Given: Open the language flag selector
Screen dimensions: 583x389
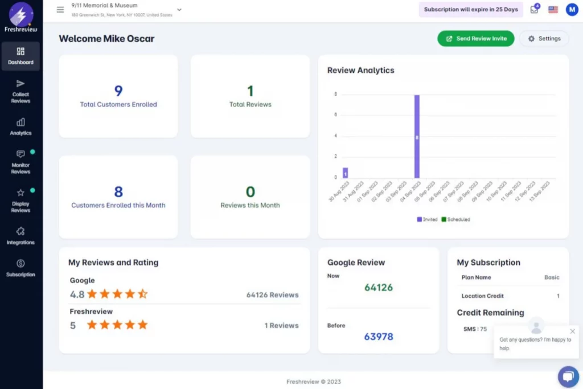Looking at the screenshot, I should pos(552,9).
